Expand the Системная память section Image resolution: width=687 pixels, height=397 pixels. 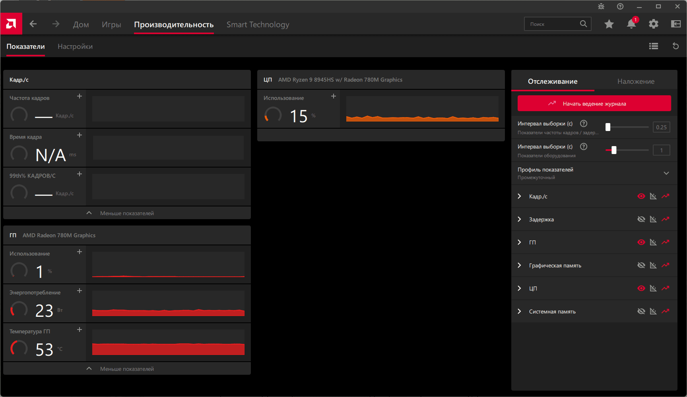click(519, 311)
